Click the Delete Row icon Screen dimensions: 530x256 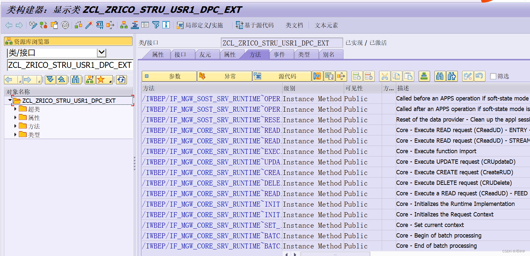[x=368, y=76]
